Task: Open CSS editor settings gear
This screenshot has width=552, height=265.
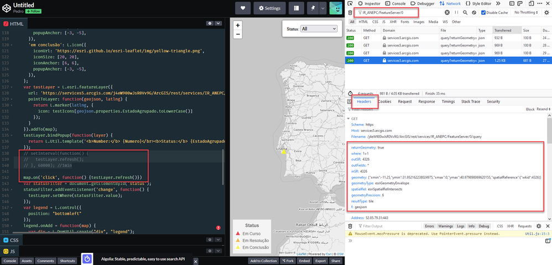Action: [x=210, y=240]
